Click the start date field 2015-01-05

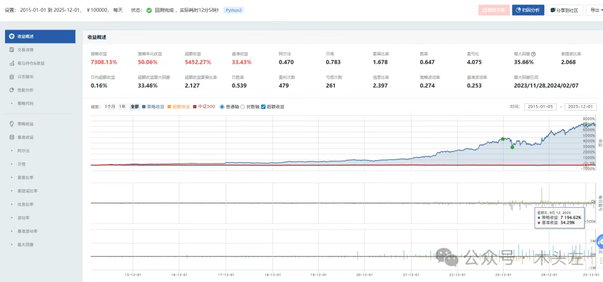[x=540, y=107]
